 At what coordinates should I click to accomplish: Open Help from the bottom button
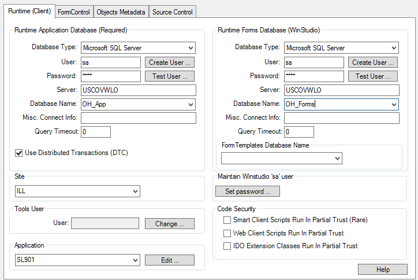coord(382,270)
